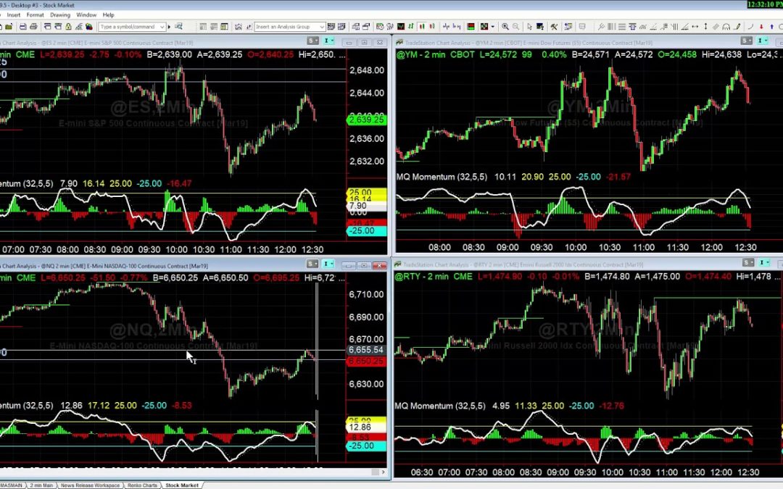Viewport: 783px width, 489px height.
Task: Click the zoom out magnifier icon
Action: pos(516,27)
